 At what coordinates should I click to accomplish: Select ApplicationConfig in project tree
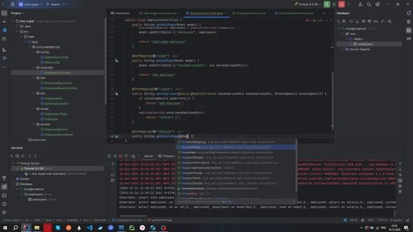click(x=56, y=57)
